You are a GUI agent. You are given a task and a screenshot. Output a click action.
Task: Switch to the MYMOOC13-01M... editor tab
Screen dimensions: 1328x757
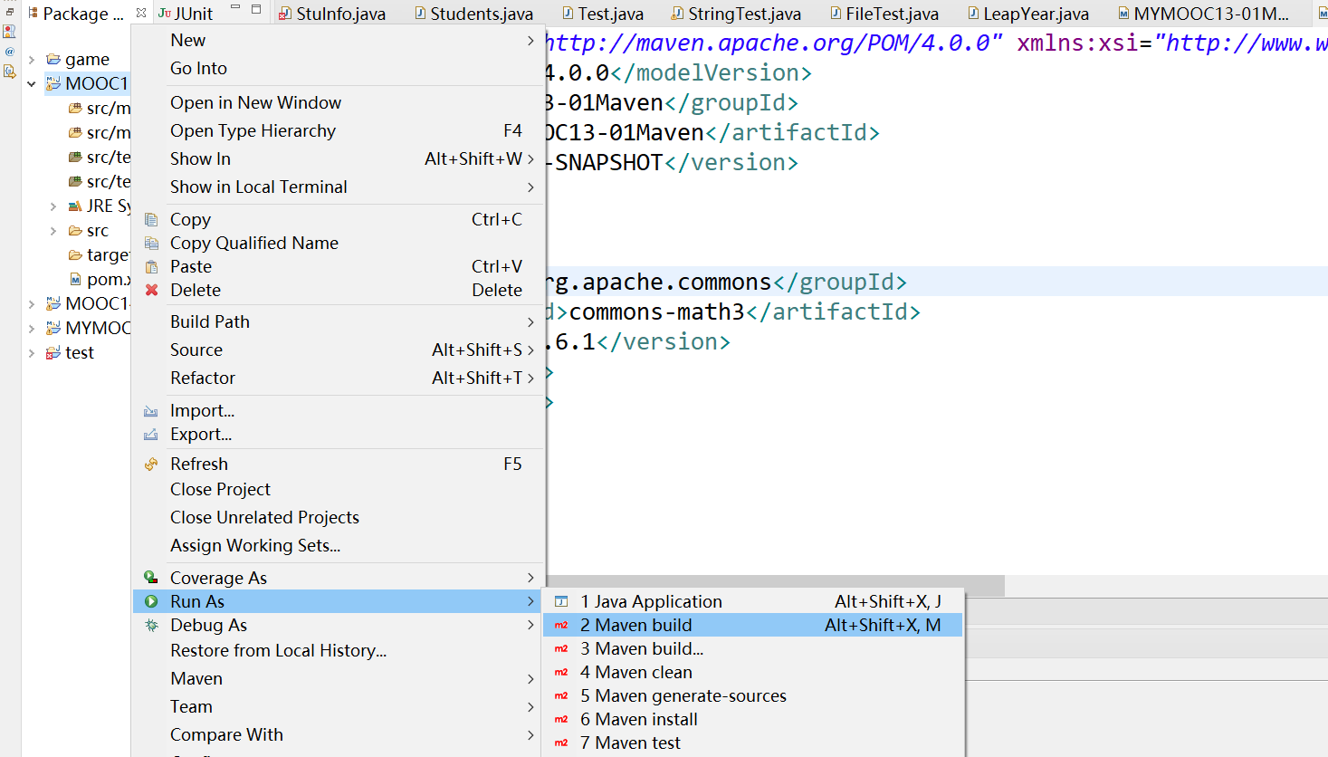coord(1203,14)
